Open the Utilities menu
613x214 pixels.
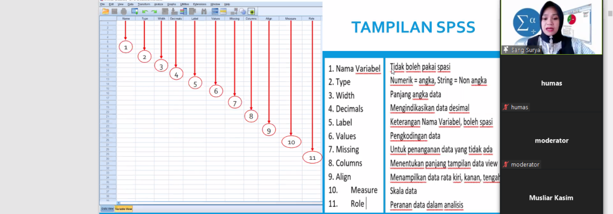[184, 4]
